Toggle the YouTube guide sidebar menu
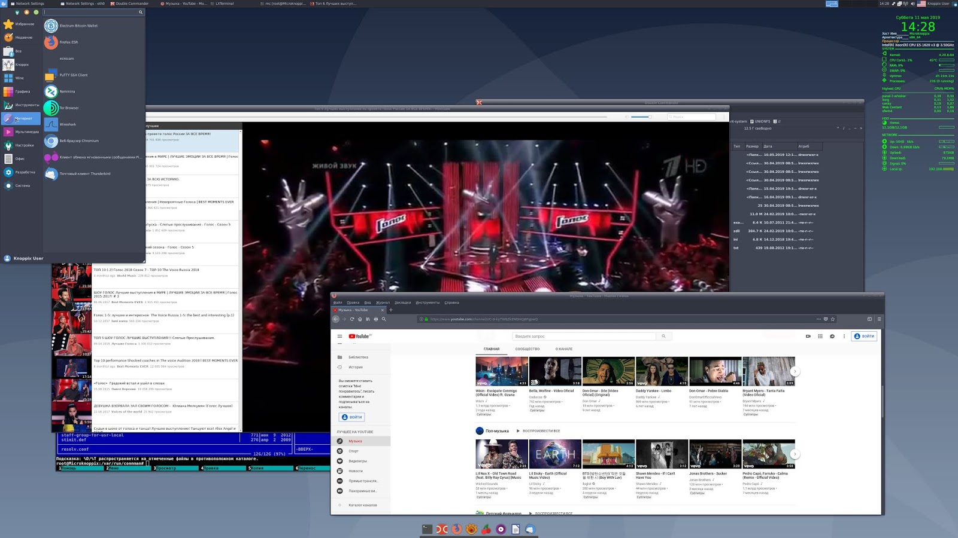Viewport: 958px width, 538px height. point(339,337)
